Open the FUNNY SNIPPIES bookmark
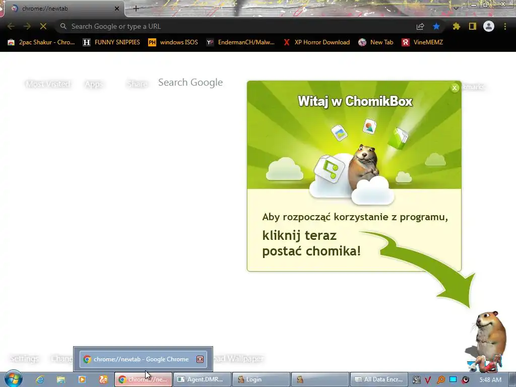Viewport: 516px width, 387px height. [111, 42]
